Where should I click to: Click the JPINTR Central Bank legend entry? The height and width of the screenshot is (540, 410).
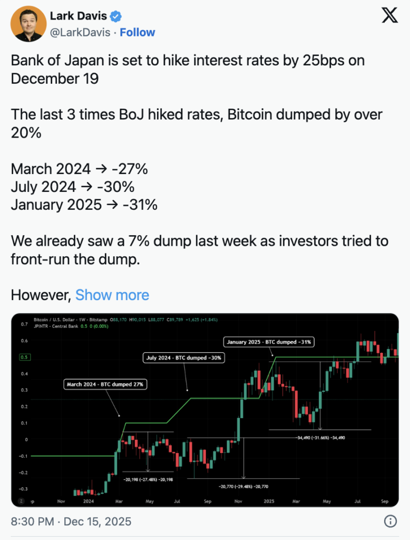56,326
